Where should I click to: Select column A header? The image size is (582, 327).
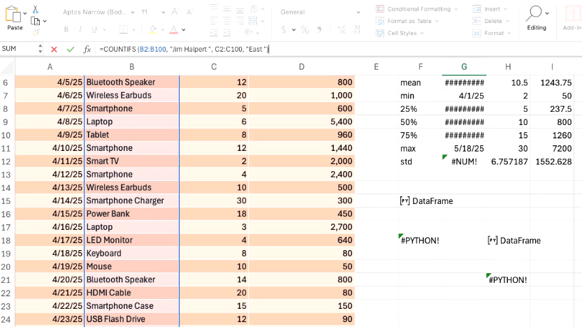coord(50,67)
